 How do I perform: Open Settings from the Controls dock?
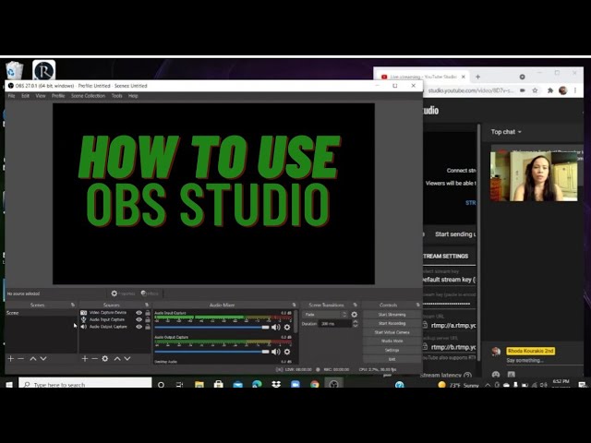[x=392, y=350]
